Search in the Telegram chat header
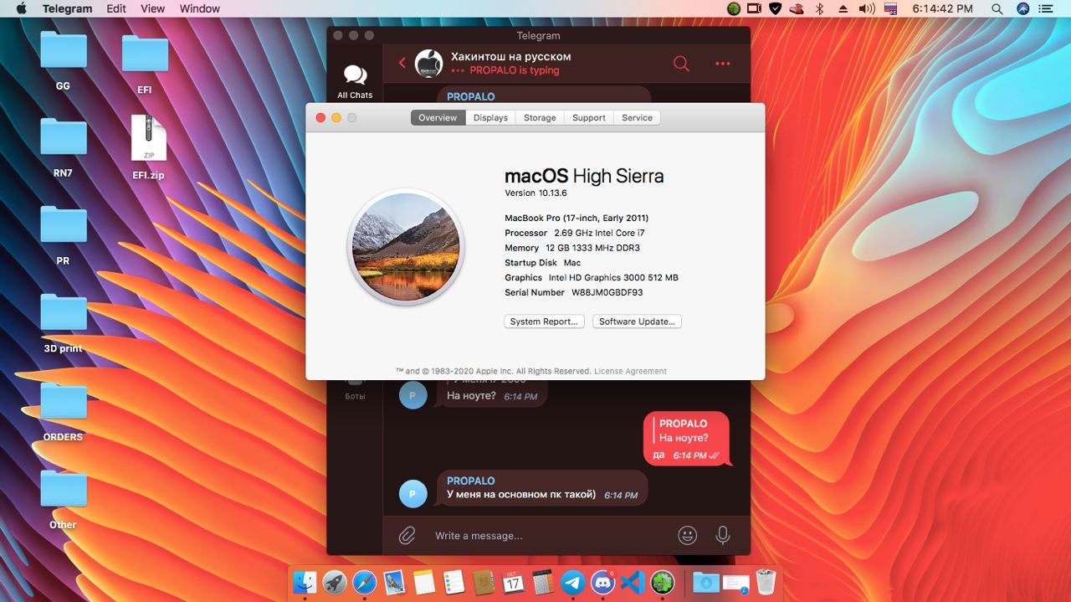Screen dimensions: 1071x602 [x=682, y=64]
